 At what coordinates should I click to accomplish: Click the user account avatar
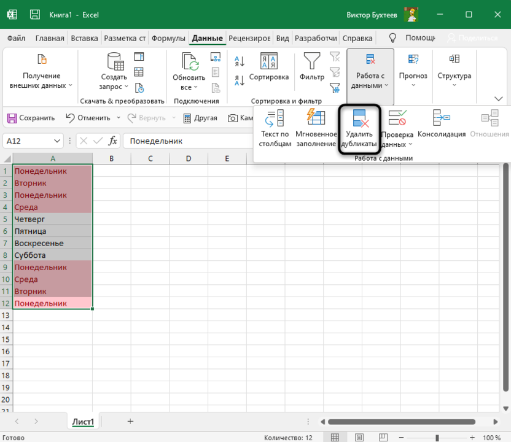click(411, 15)
